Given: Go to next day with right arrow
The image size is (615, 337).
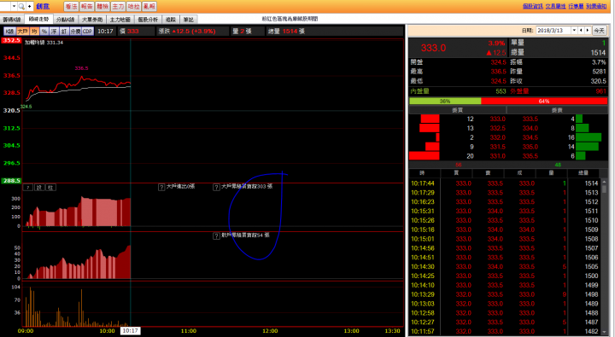Looking at the screenshot, I should coord(588,30).
